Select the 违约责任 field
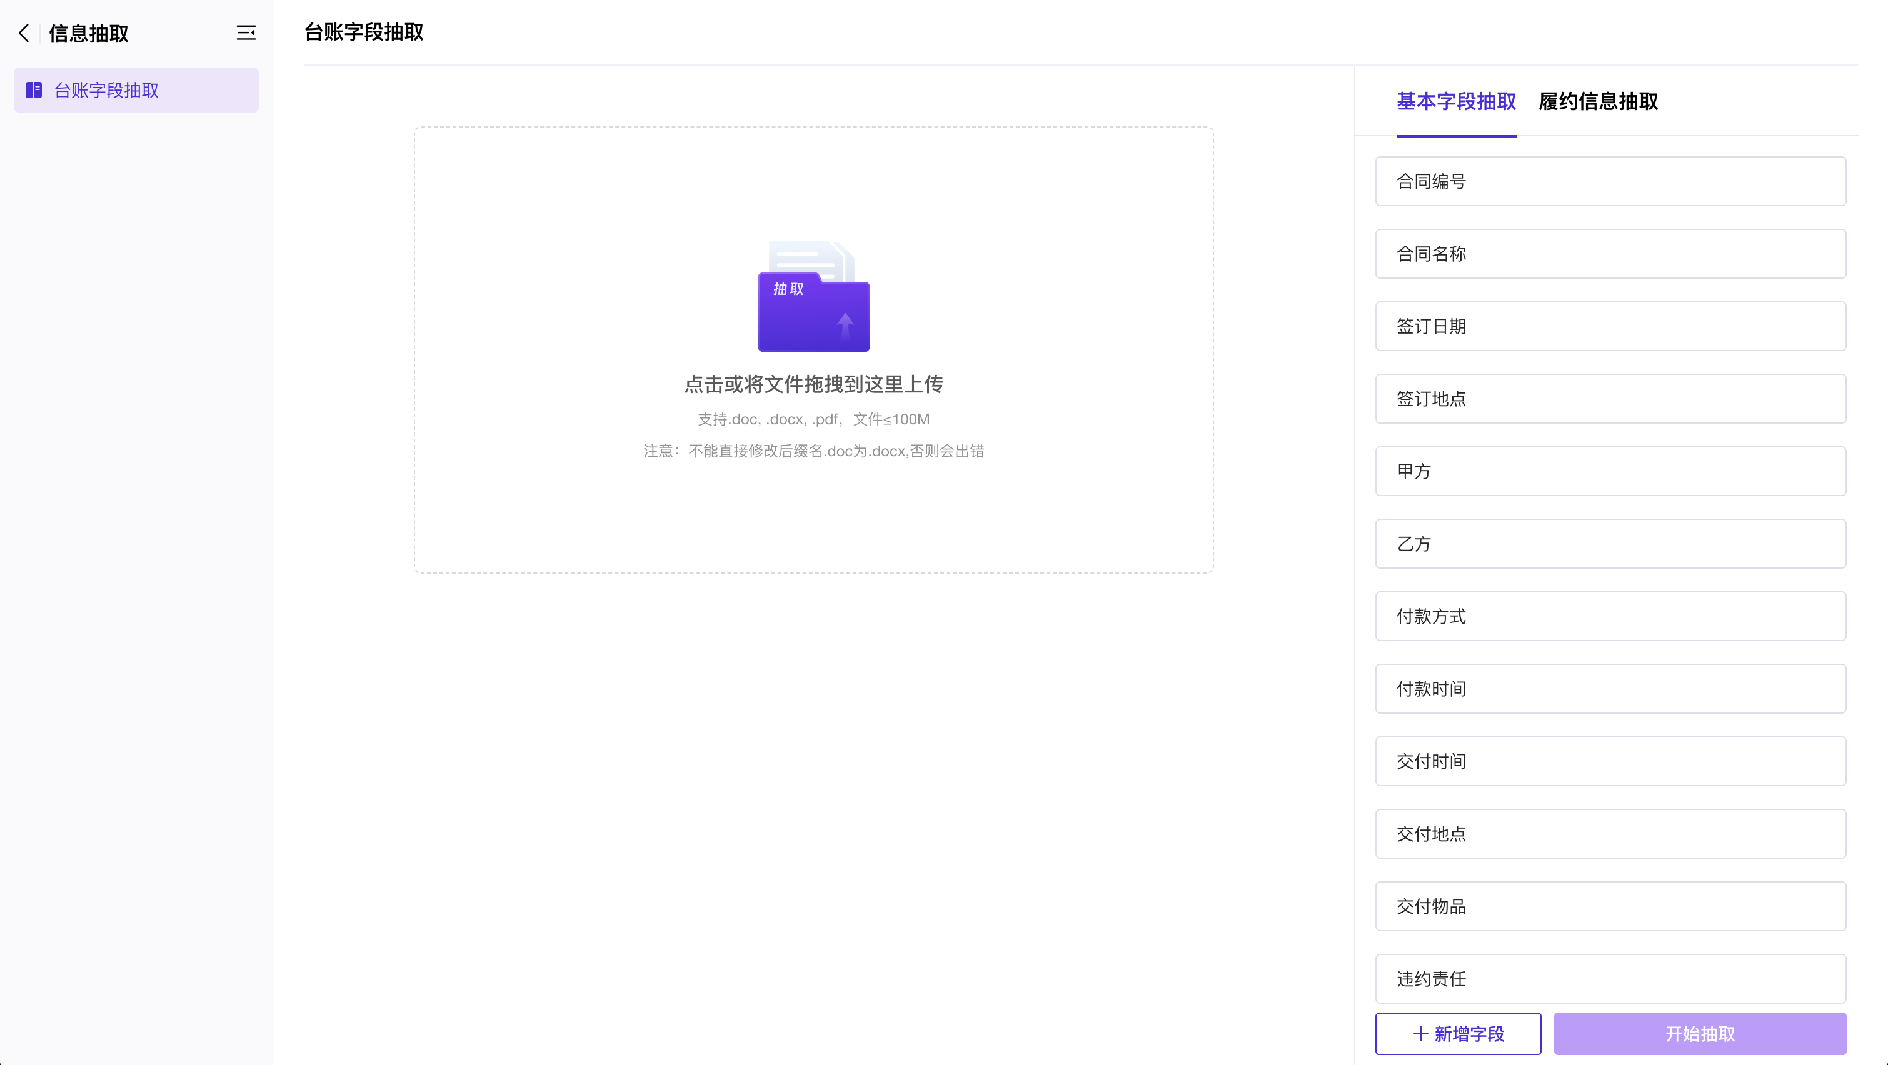This screenshot has width=1888, height=1065. tap(1610, 979)
